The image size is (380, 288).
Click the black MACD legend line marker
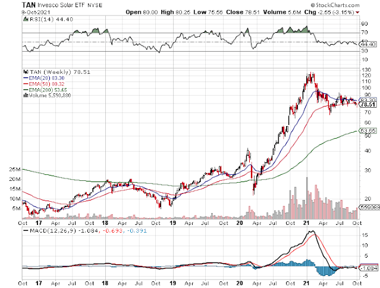click(26, 230)
